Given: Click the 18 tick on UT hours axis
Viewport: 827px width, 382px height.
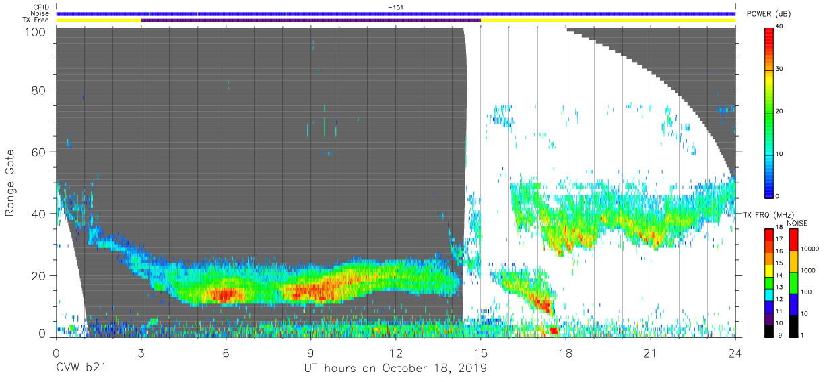Looking at the screenshot, I should pos(566,352).
